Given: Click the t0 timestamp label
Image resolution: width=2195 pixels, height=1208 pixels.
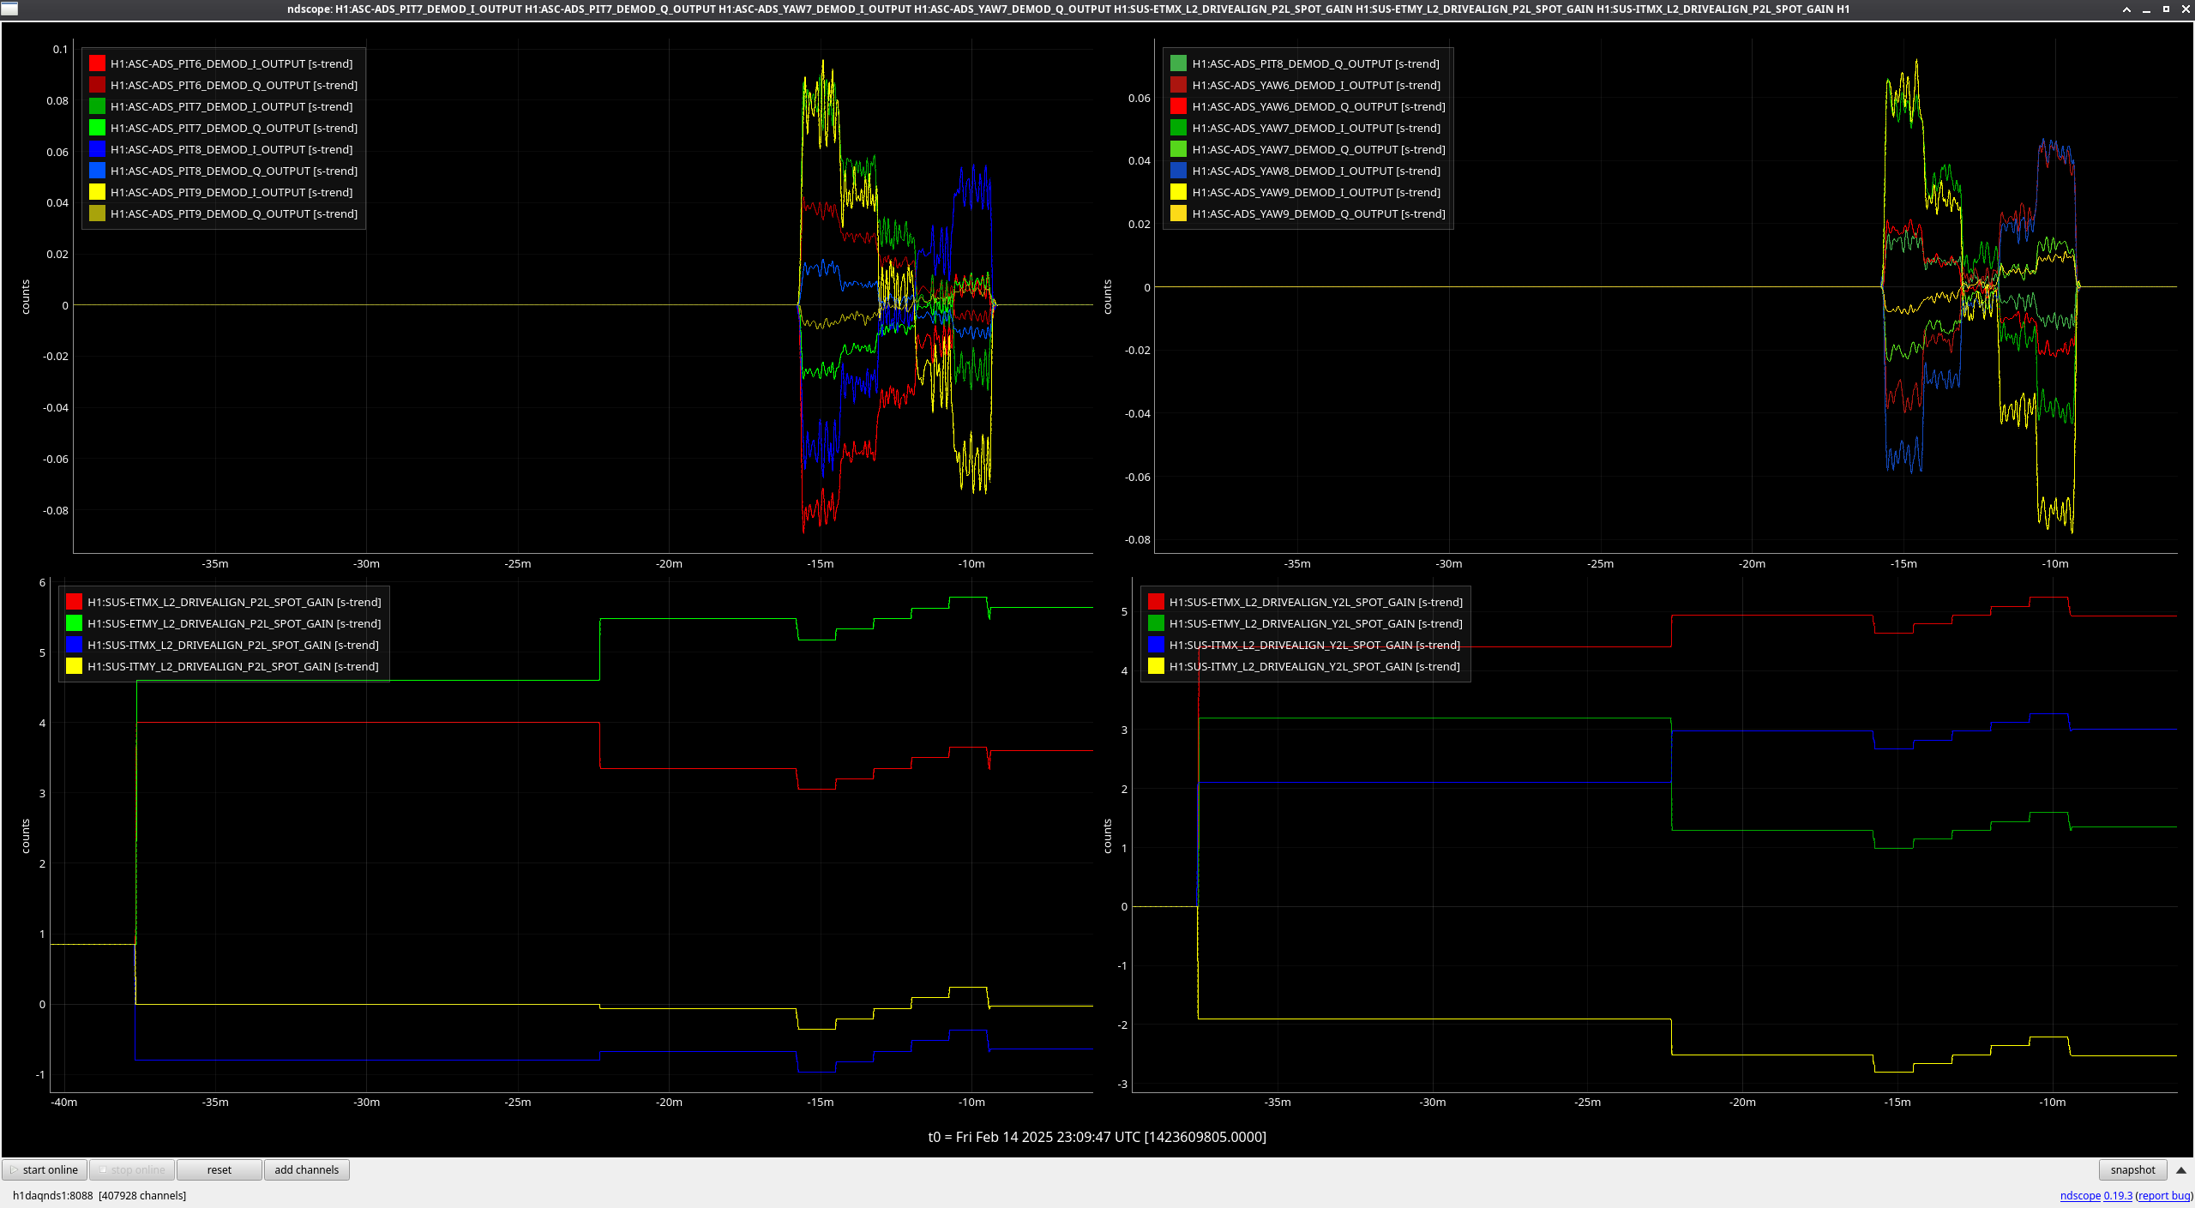Looking at the screenshot, I should (1097, 1137).
